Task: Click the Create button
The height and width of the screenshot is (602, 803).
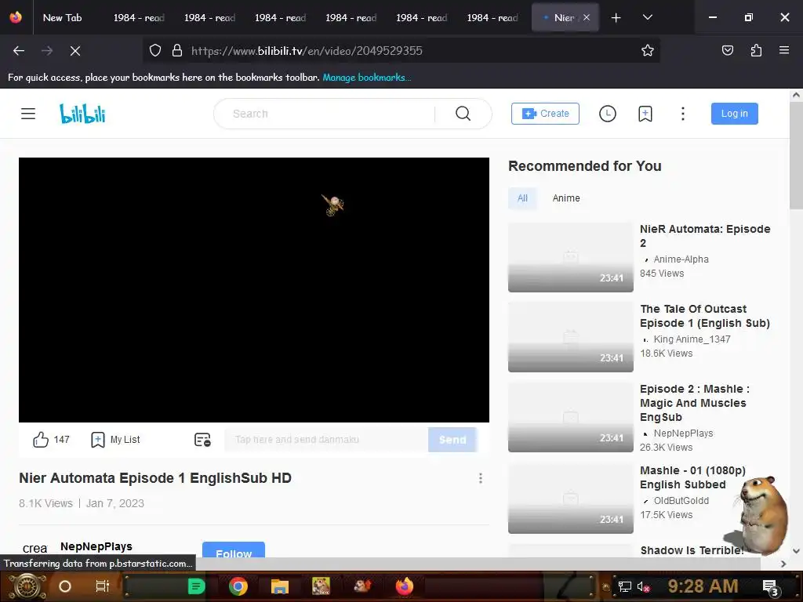Action: [545, 114]
